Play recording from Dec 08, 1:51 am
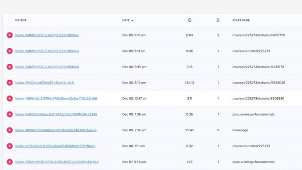 [9, 146]
